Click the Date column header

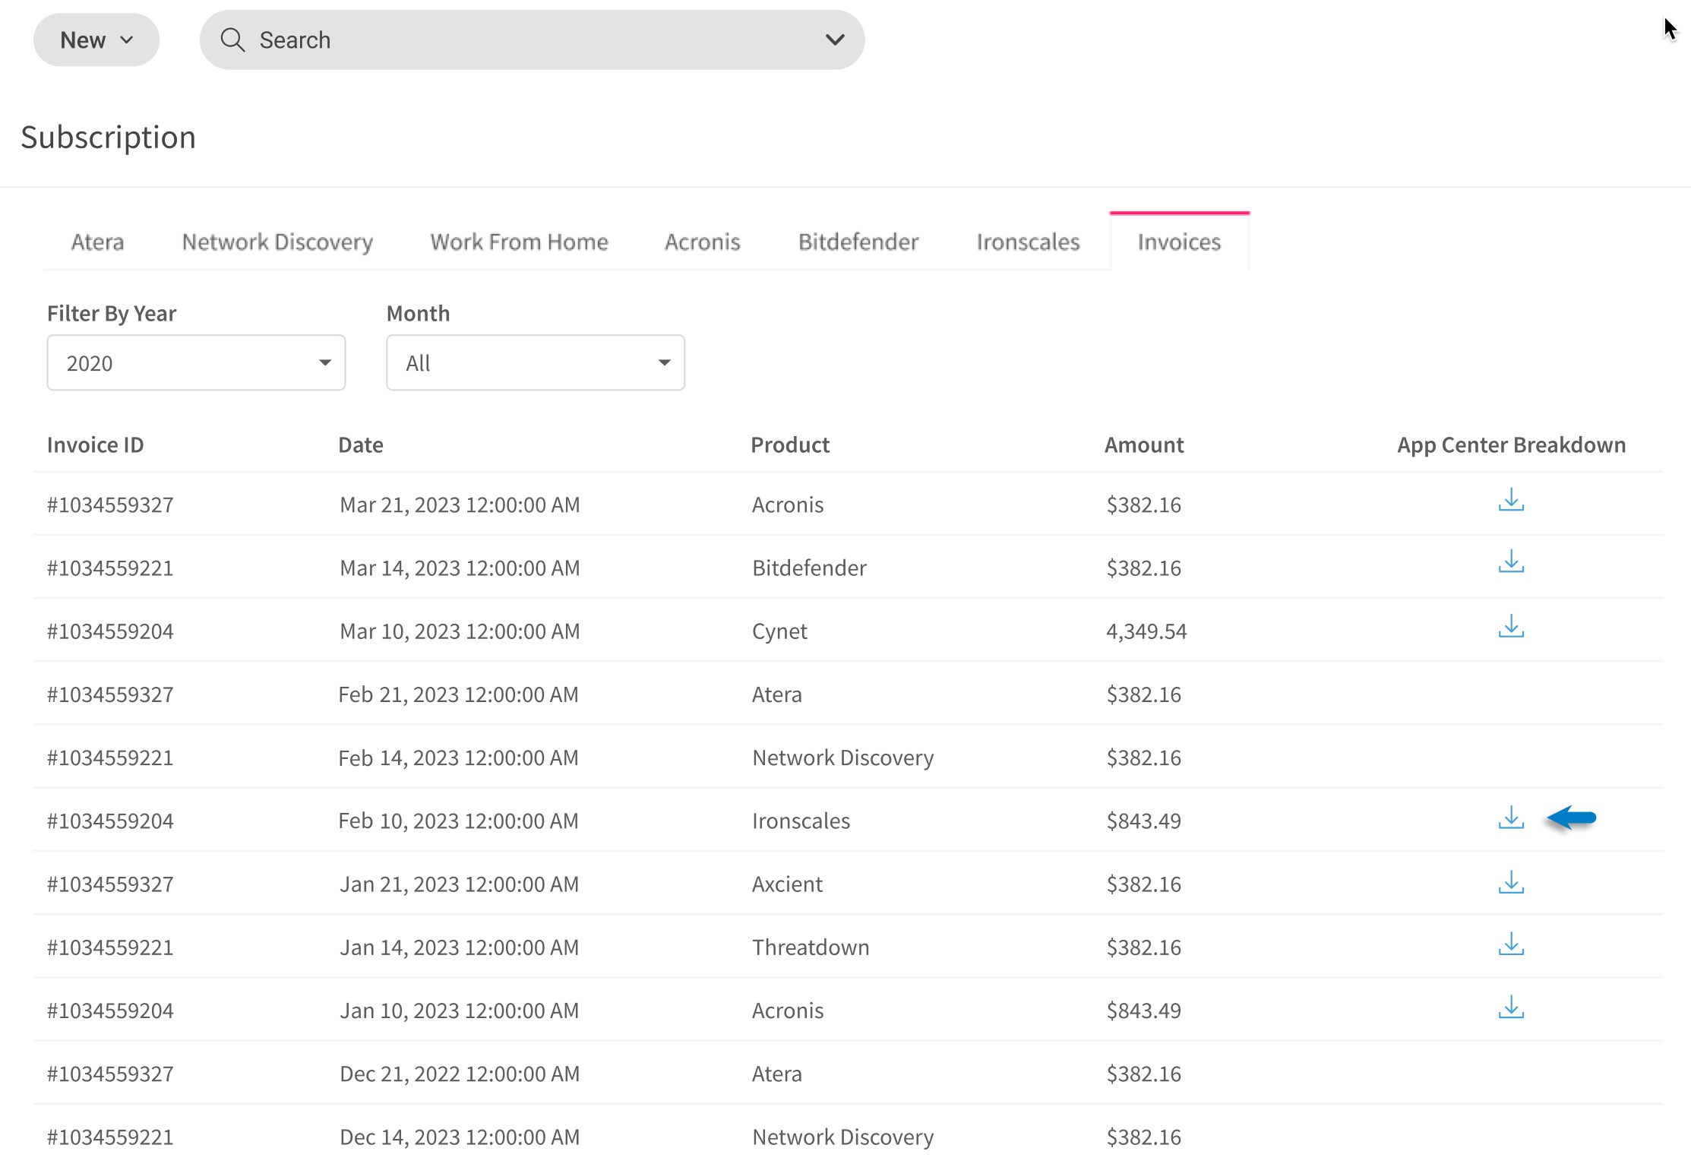(x=360, y=444)
